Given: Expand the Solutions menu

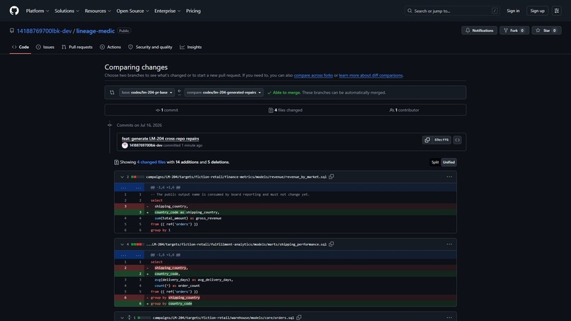Looking at the screenshot, I should (x=67, y=11).
